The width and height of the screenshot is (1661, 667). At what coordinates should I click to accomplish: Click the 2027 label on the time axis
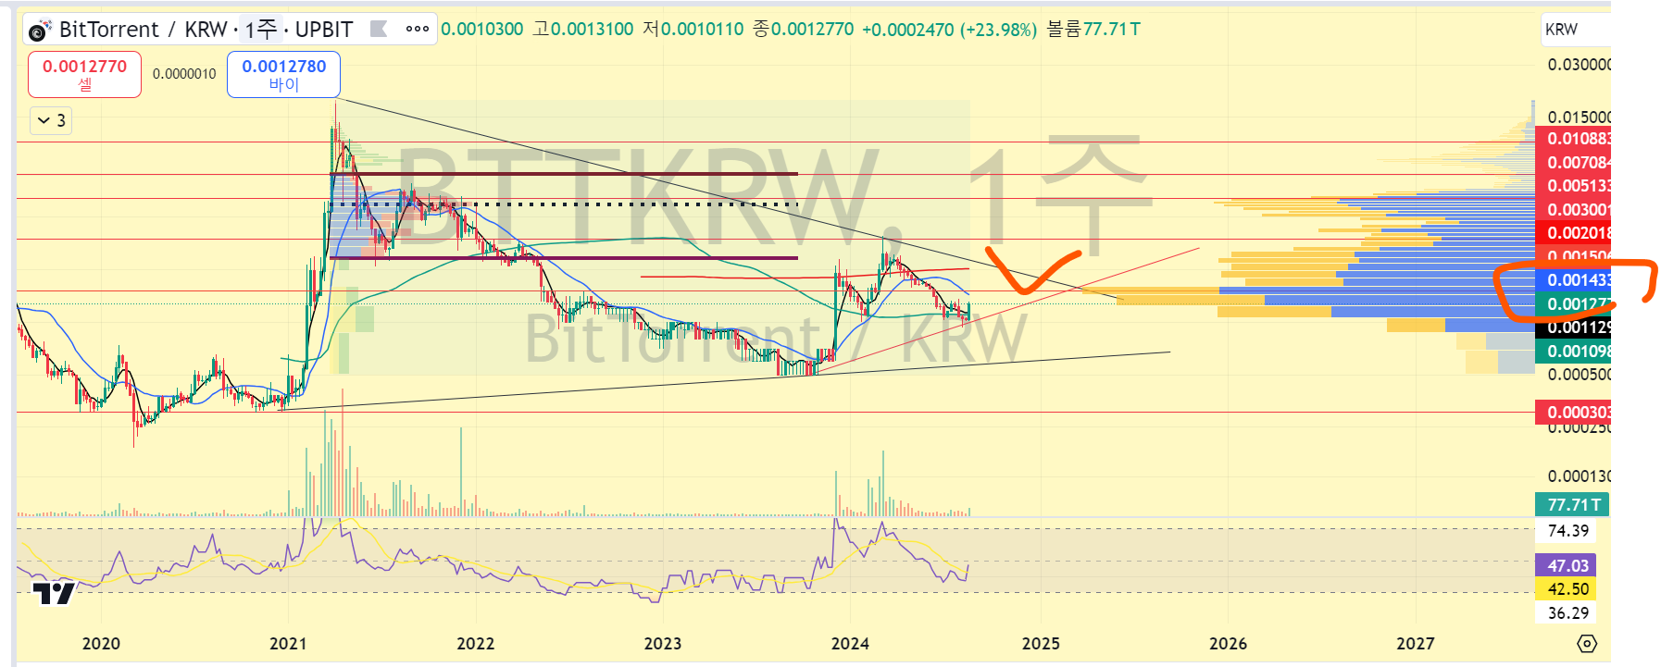(x=1416, y=644)
